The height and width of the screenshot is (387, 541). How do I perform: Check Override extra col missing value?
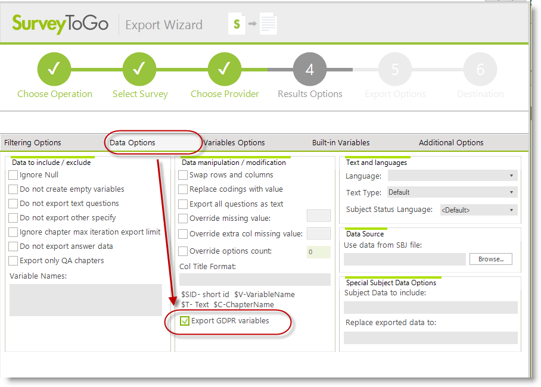click(183, 234)
